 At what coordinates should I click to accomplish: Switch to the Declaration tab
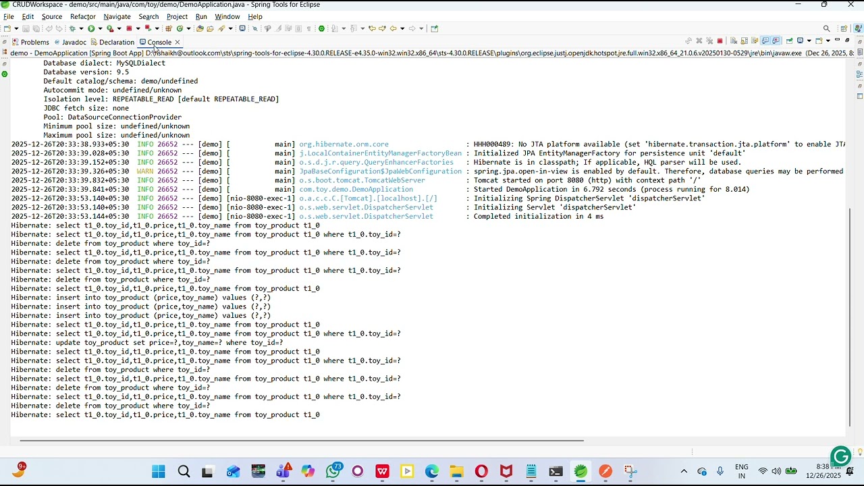point(113,42)
